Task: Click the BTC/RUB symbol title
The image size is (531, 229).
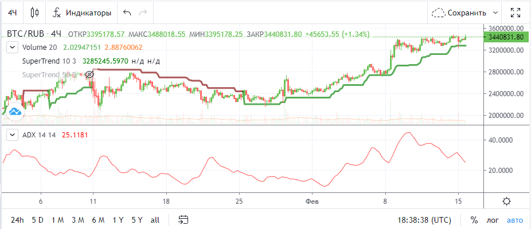Action: (x=25, y=34)
